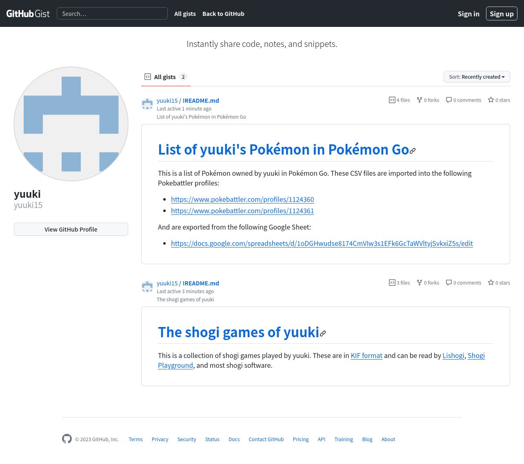Screen dimensions: 524x464
Task: Open the Sort: Recently created dropdown
Action: coord(477,77)
